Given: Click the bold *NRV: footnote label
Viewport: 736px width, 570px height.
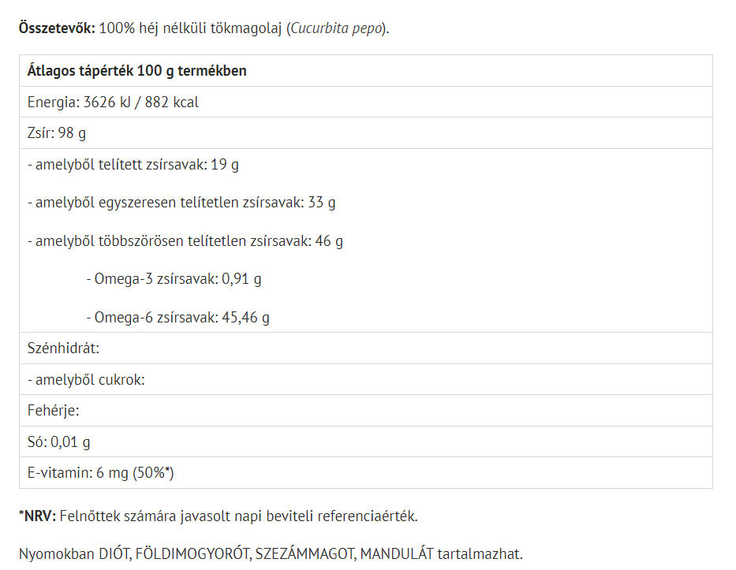Looking at the screenshot, I should coord(37,516).
